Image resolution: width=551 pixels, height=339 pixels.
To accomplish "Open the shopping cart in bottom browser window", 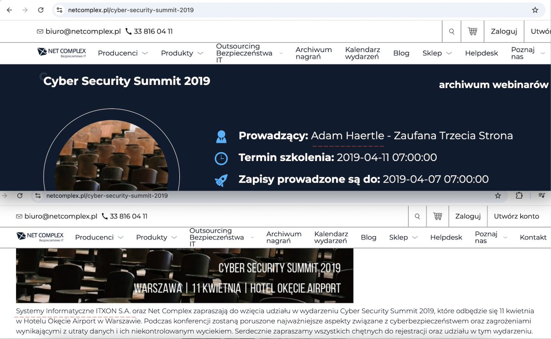I will [x=437, y=216].
